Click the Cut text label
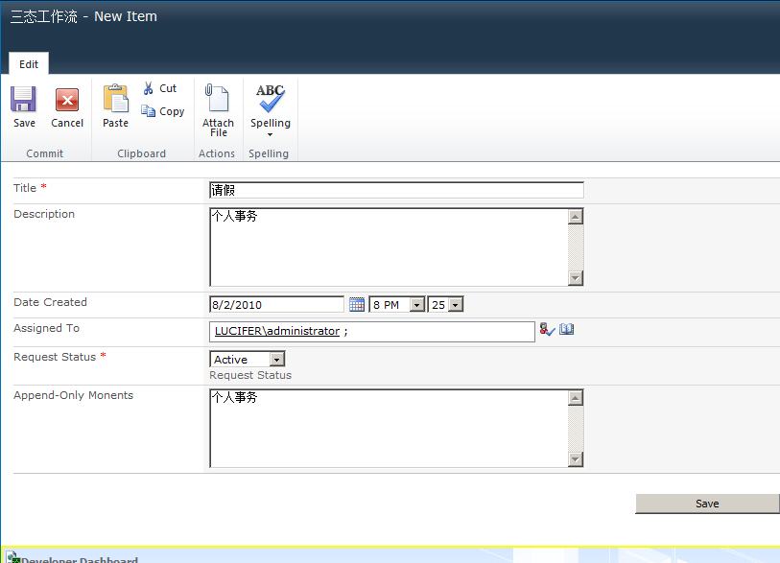 coord(168,88)
